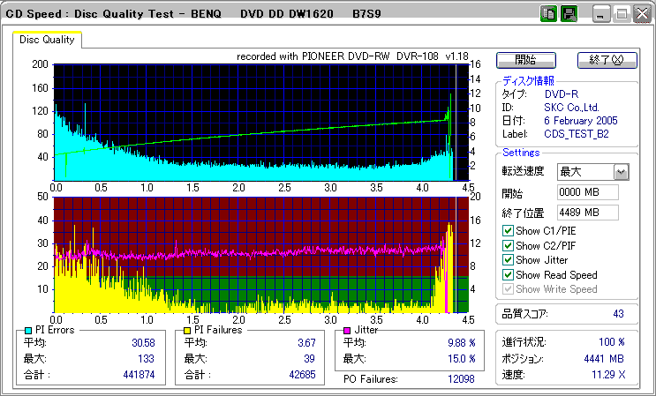Click the PO Failures value 12098
This screenshot has width=656, height=396.
(x=461, y=379)
